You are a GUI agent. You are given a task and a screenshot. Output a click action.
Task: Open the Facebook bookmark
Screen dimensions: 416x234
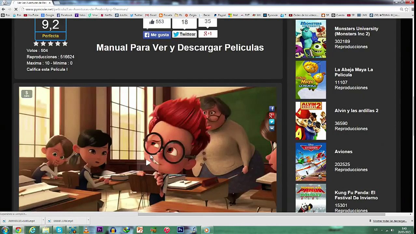64,15
